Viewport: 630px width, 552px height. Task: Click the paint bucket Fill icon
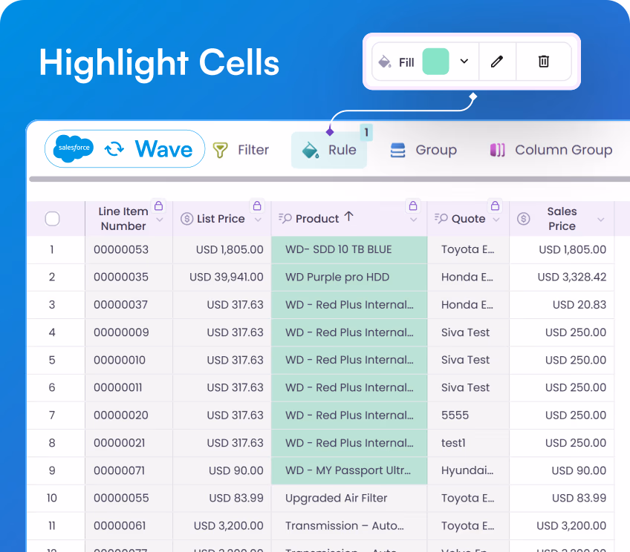[x=385, y=62]
